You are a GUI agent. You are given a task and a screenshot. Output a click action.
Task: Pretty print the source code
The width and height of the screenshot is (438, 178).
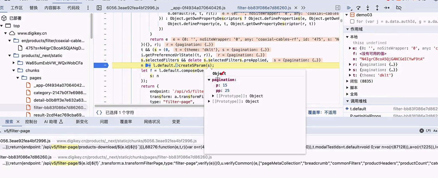pos(99,113)
